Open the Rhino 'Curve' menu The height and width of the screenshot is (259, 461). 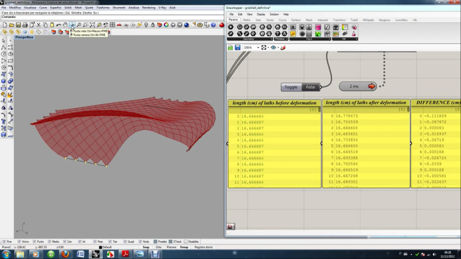pyautogui.click(x=43, y=7)
